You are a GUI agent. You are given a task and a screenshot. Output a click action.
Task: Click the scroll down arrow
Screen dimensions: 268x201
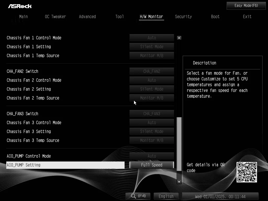(x=179, y=182)
